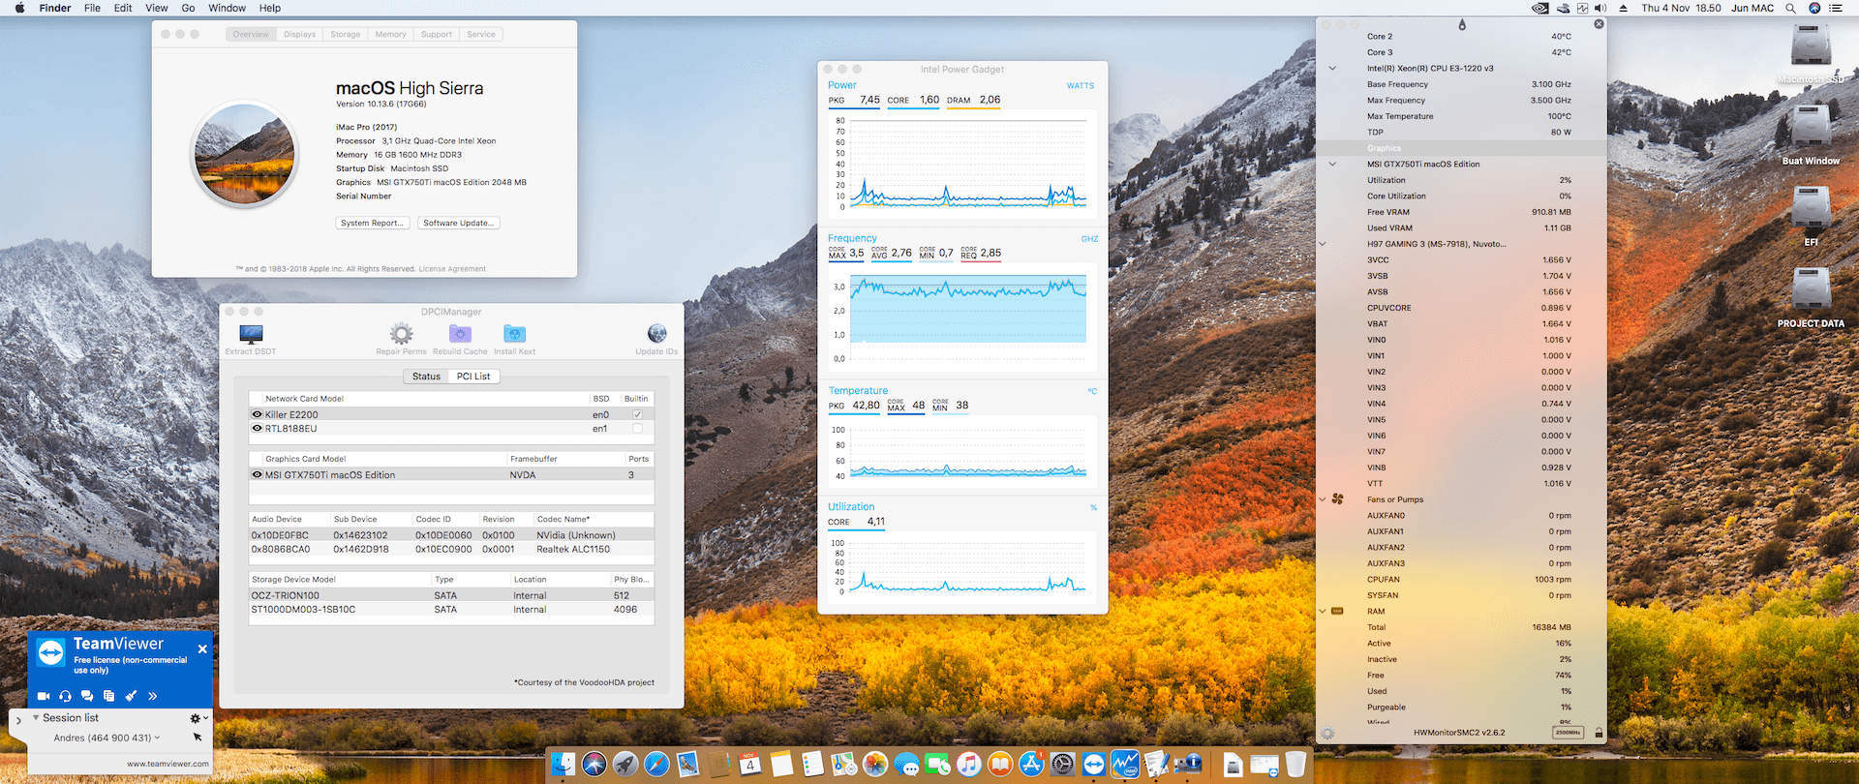Open TeamViewer from the Dock

click(x=1093, y=765)
